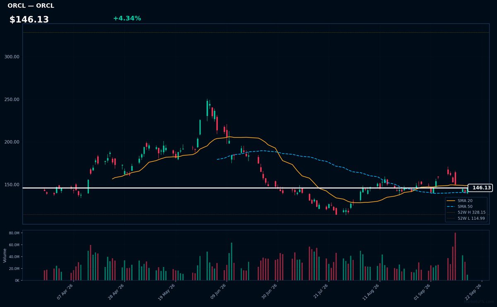Click the 60.0M volume axis label
This screenshot has height=307, width=497.
pyautogui.click(x=14, y=245)
